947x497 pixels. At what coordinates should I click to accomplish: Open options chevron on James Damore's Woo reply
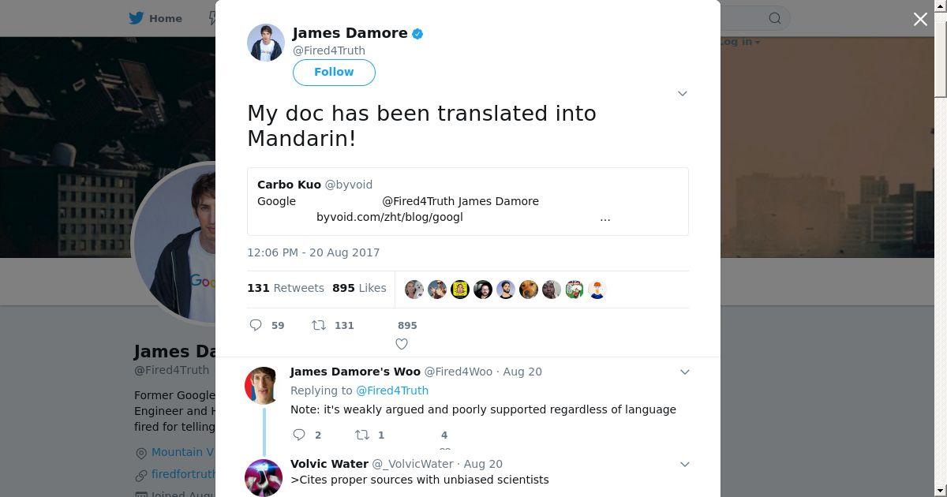tap(685, 372)
